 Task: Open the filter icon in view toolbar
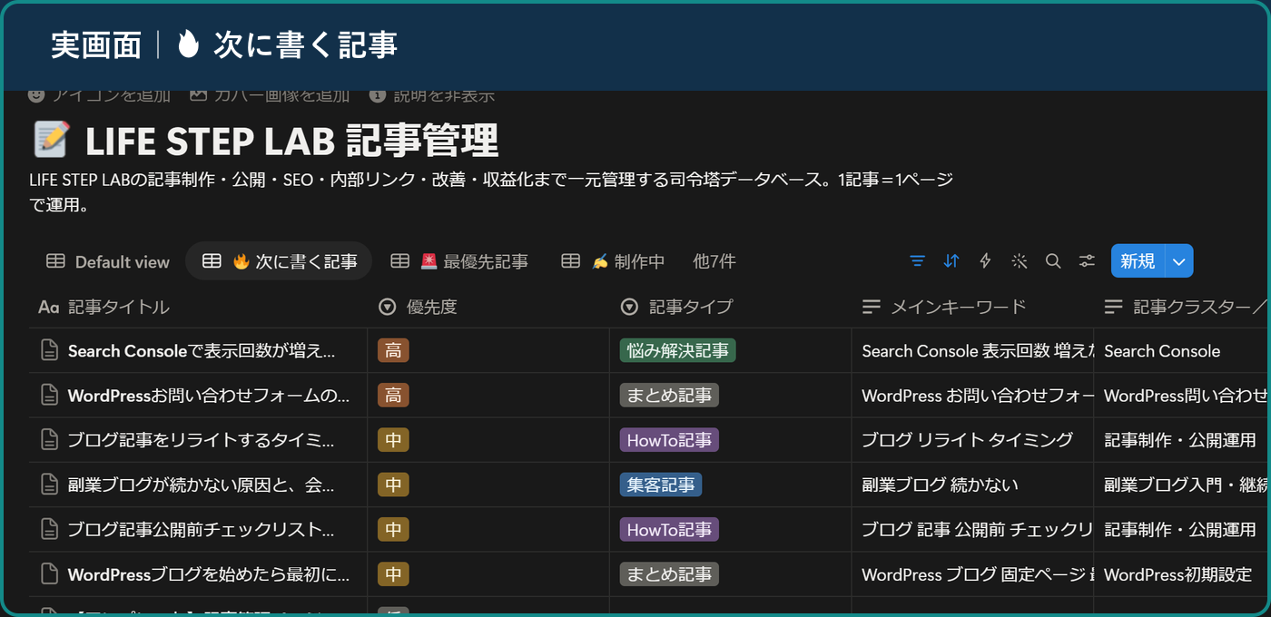917,261
